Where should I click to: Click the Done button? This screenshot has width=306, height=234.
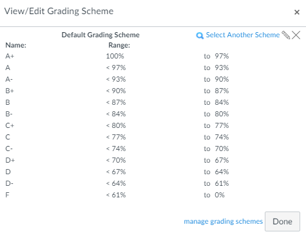point(282,221)
